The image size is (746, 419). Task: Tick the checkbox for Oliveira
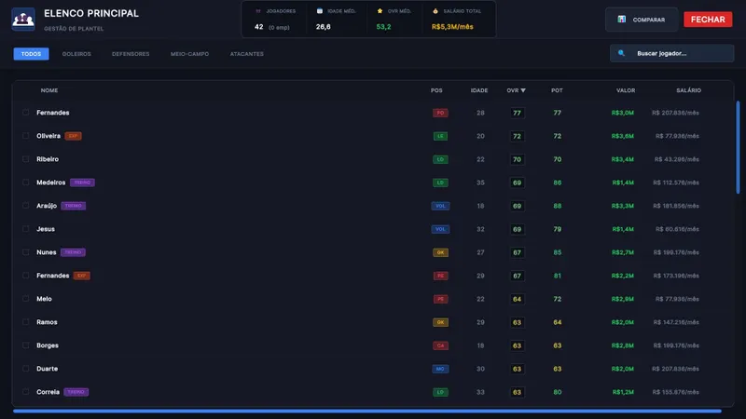tap(26, 136)
